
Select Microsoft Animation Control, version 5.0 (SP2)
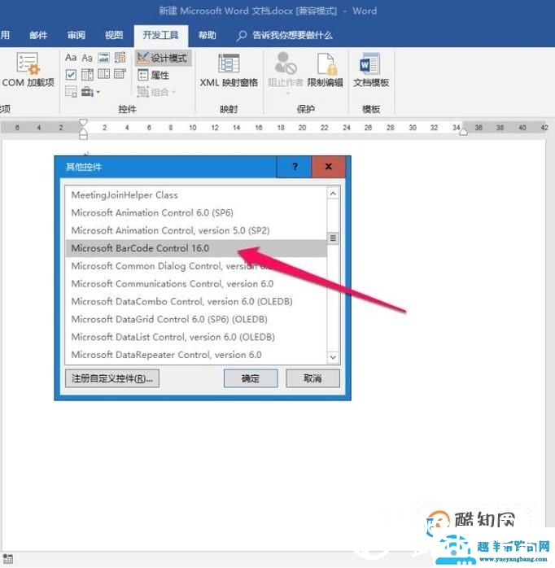(x=196, y=230)
